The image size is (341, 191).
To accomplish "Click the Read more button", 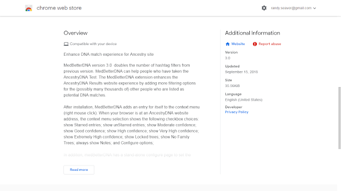I will pos(79,170).
